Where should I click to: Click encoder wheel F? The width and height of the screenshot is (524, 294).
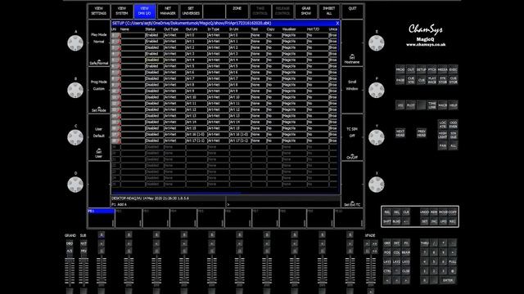tap(377, 91)
